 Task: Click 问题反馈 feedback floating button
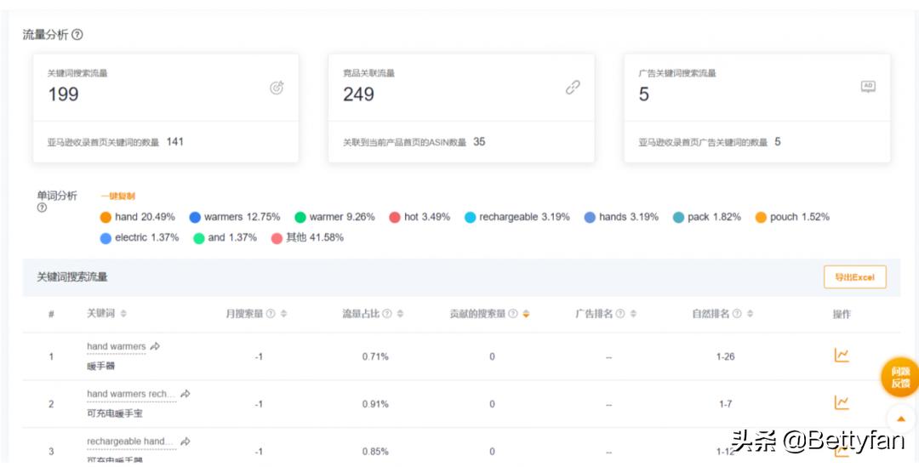(x=900, y=378)
